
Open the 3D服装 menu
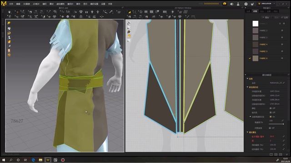click(x=26, y=4)
